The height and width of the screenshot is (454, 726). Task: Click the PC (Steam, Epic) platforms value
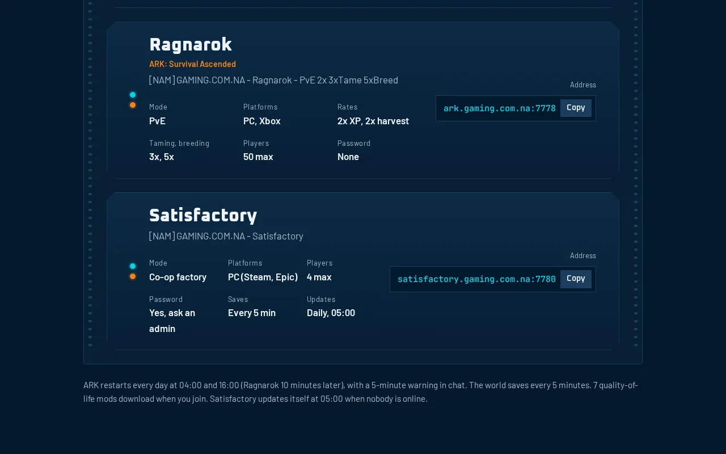263,277
